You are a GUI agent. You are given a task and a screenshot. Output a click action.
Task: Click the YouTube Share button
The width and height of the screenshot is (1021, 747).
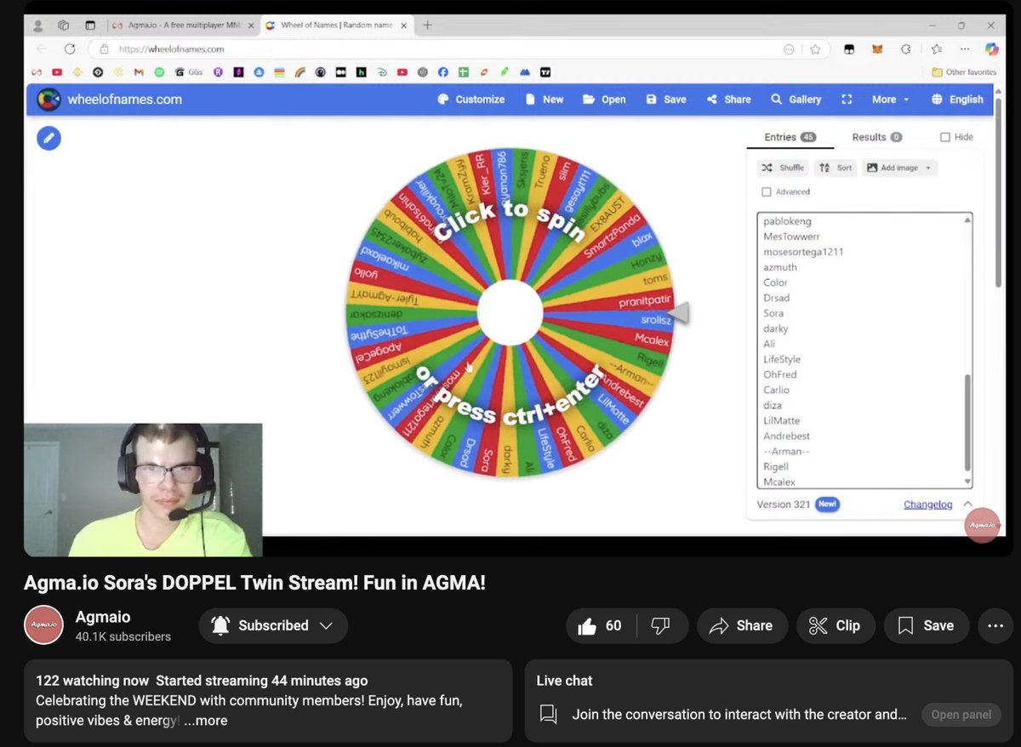point(741,625)
